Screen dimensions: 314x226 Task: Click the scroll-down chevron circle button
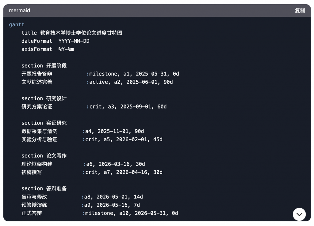299,214
